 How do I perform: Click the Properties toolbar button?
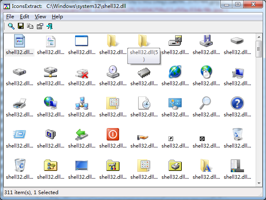pyautogui.click(x=40, y=26)
